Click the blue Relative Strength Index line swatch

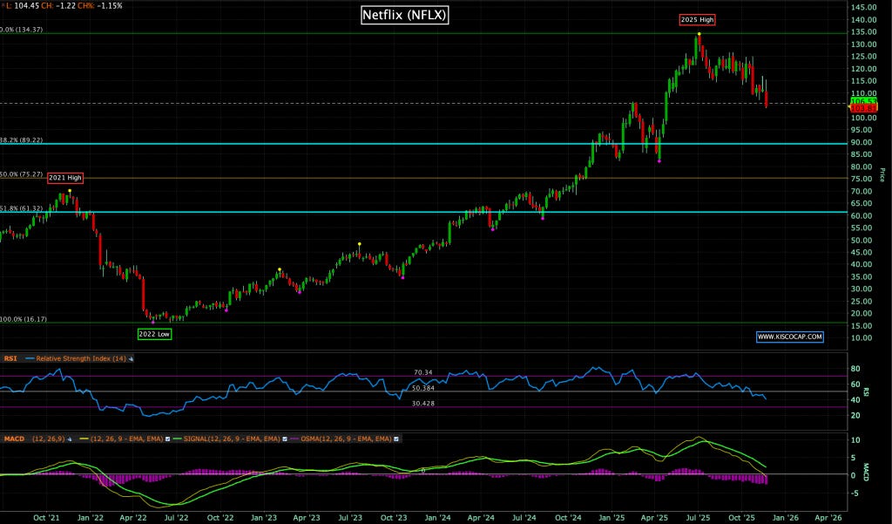30,357
